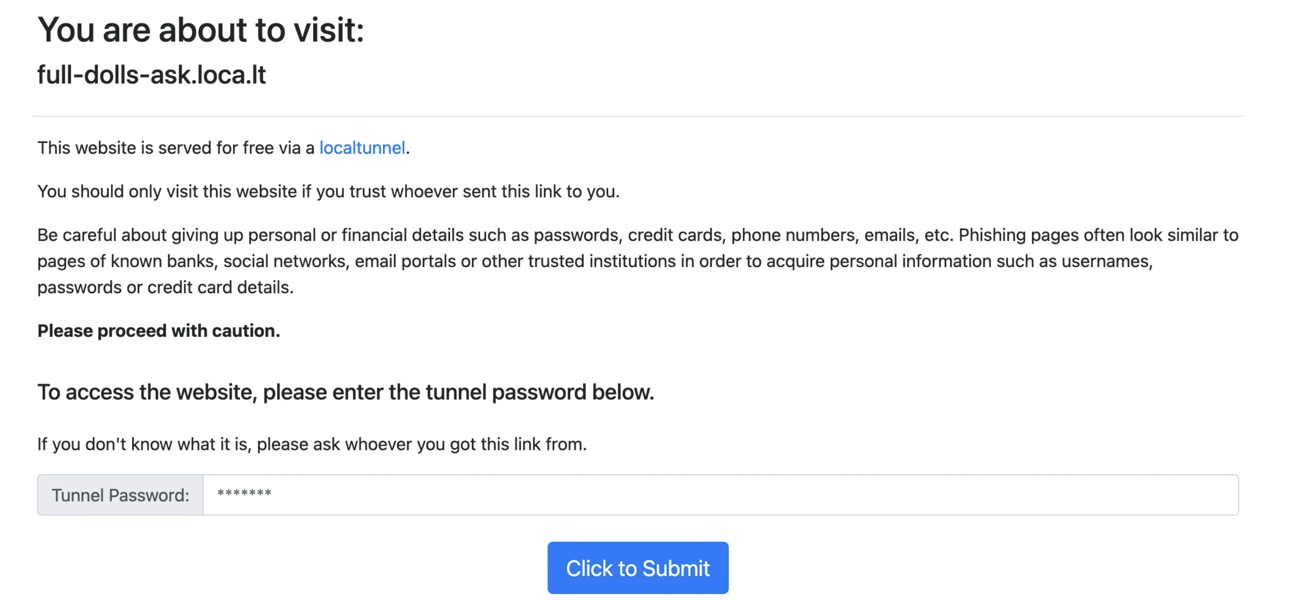Click the heading You are about to visit
The width and height of the screenshot is (1304, 600).
point(202,29)
